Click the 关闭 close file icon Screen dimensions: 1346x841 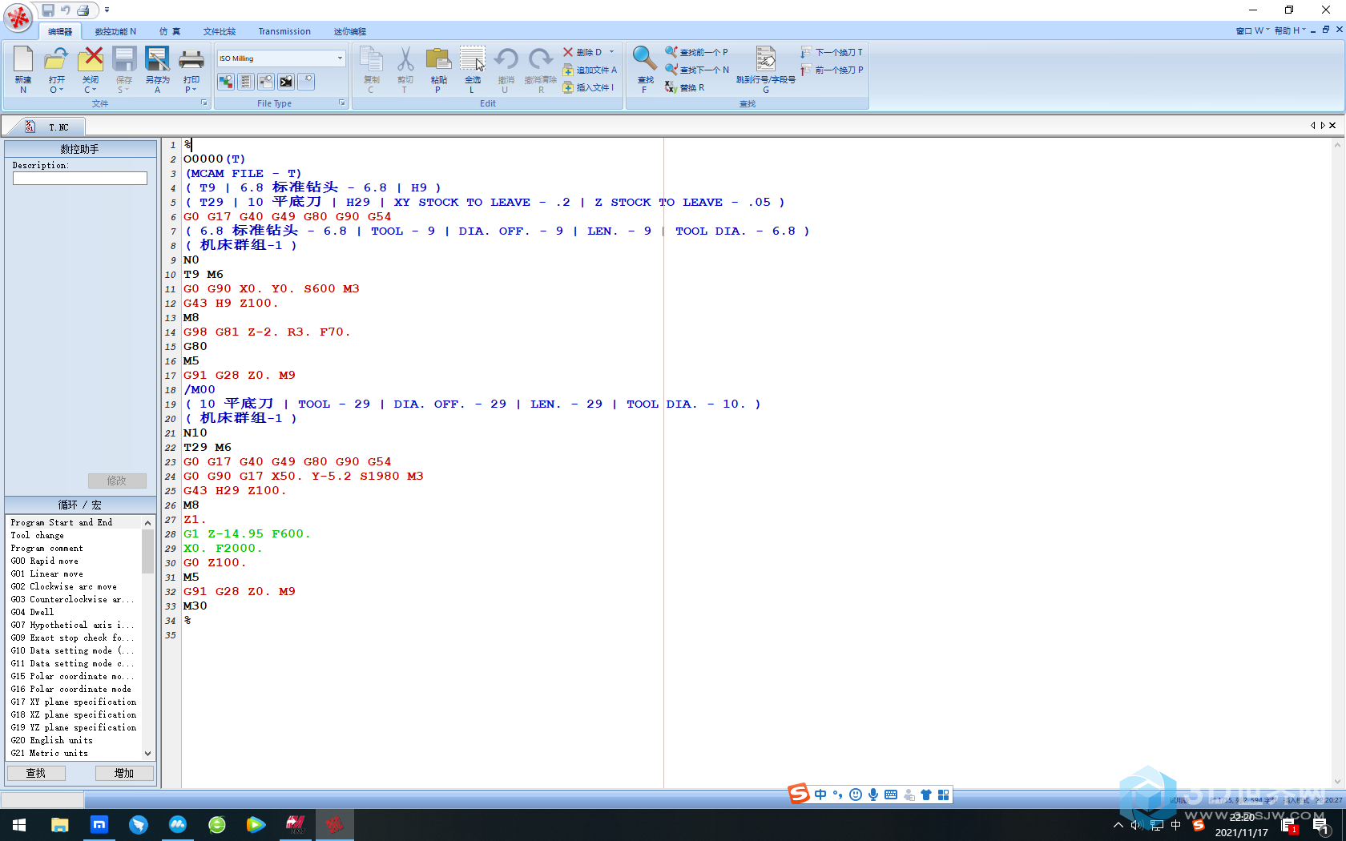91,59
